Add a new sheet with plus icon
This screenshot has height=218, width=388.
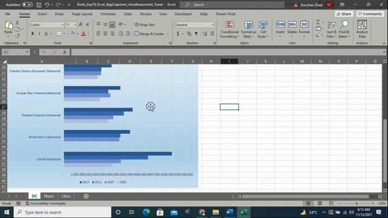tap(86, 196)
